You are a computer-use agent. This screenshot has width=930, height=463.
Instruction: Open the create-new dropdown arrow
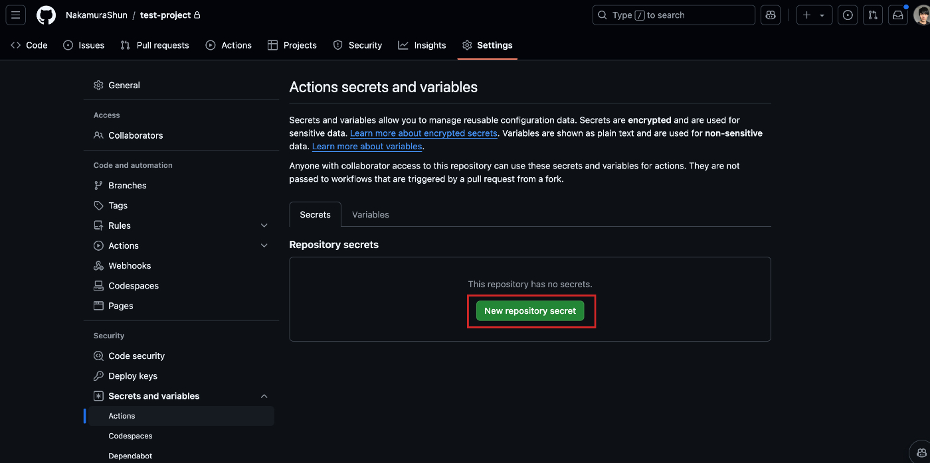(x=822, y=15)
